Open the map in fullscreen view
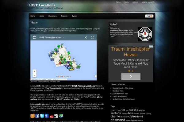The width and height of the screenshot is (184, 122). (92, 38)
